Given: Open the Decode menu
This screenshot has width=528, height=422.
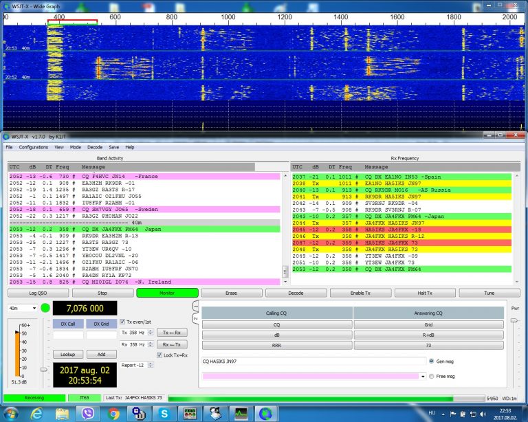Looking at the screenshot, I should pos(95,147).
